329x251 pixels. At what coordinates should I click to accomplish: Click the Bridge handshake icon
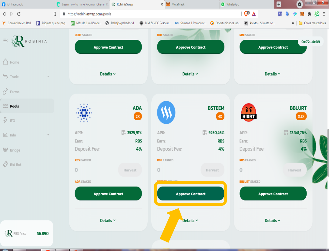pos(5,150)
